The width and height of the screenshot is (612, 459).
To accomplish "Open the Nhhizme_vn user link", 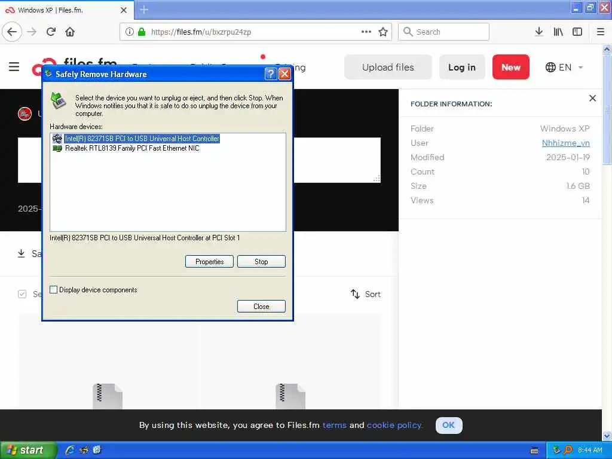I will (565, 143).
